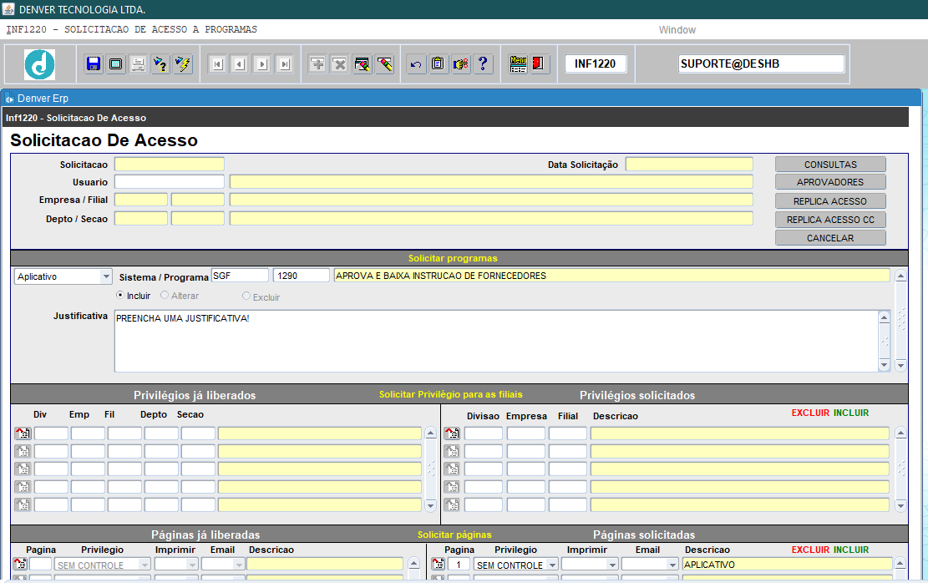Click first row icon in Privilégios solicitados
This screenshot has width=928, height=583.
[x=452, y=433]
